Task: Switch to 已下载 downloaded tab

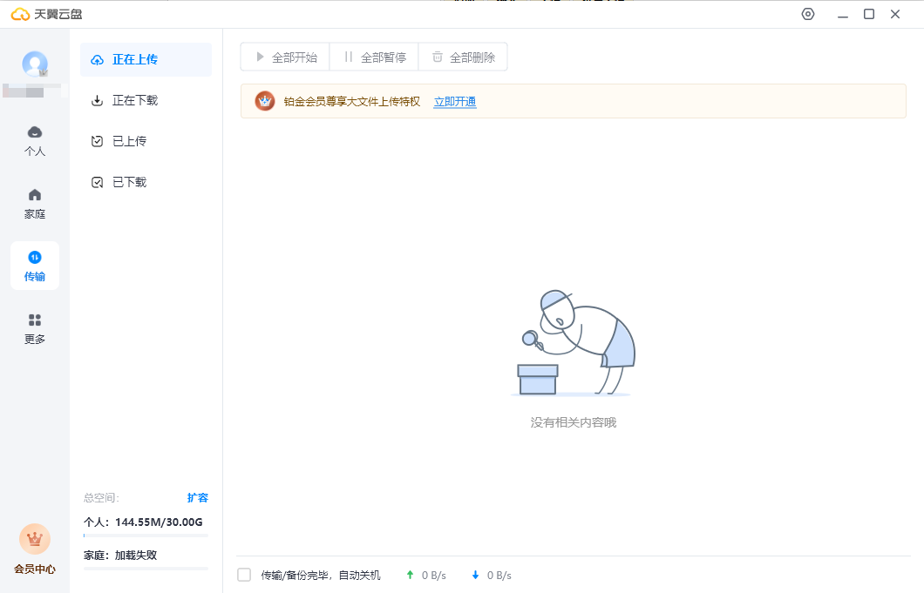Action: point(146,183)
